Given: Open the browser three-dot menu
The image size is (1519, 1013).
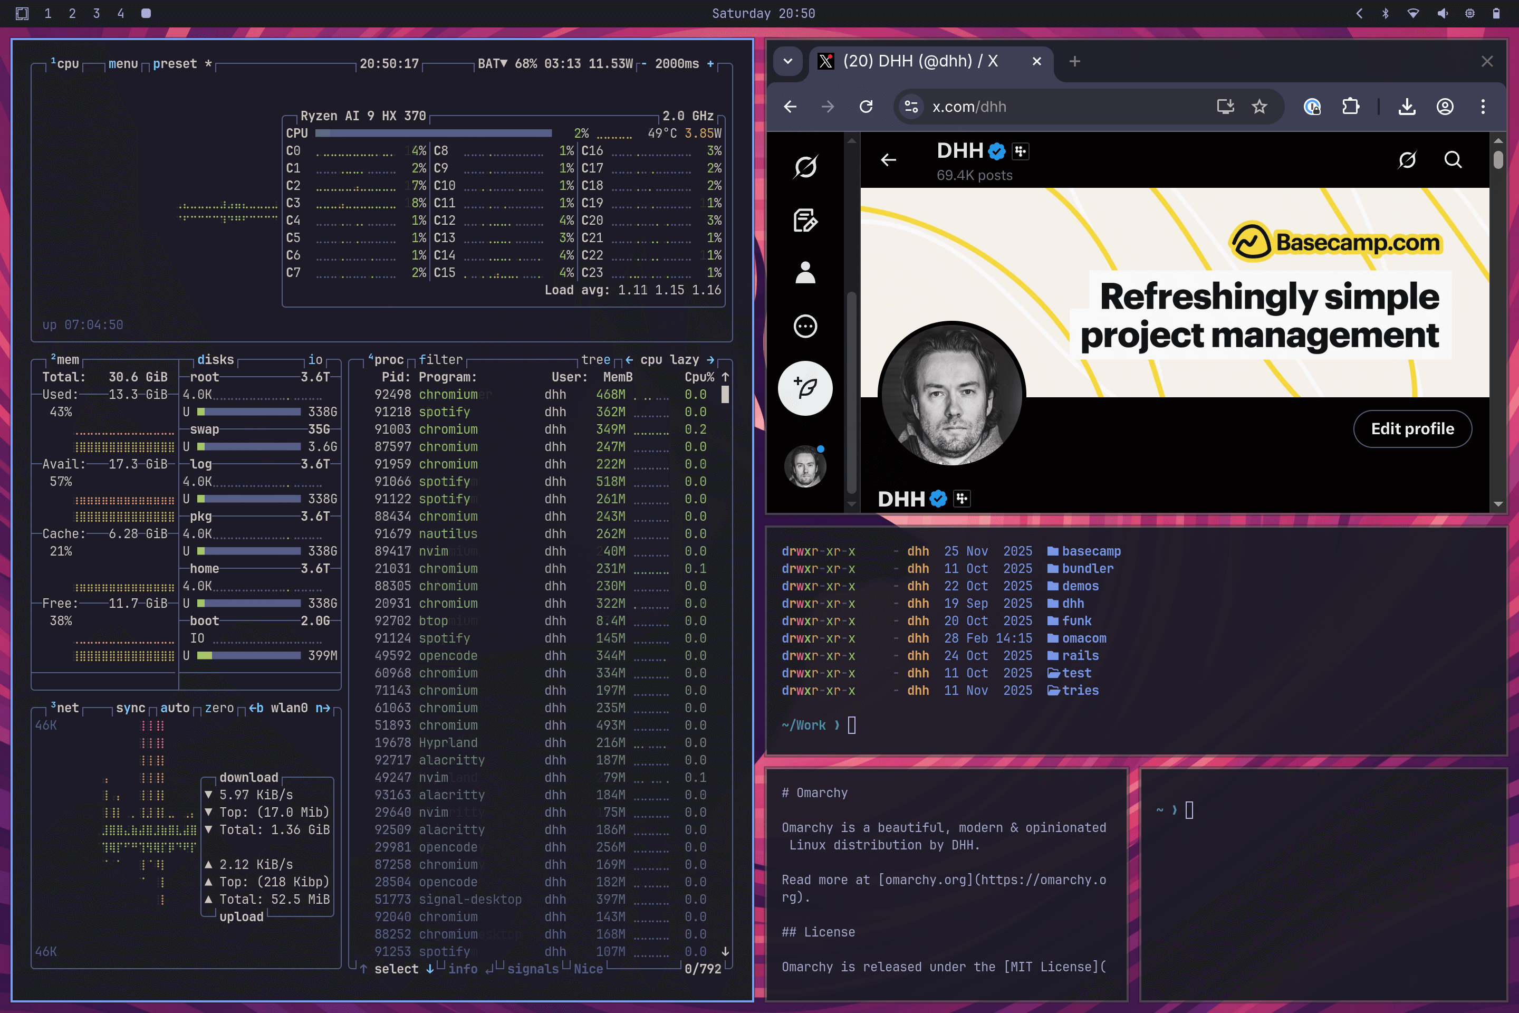Looking at the screenshot, I should pos(1483,107).
